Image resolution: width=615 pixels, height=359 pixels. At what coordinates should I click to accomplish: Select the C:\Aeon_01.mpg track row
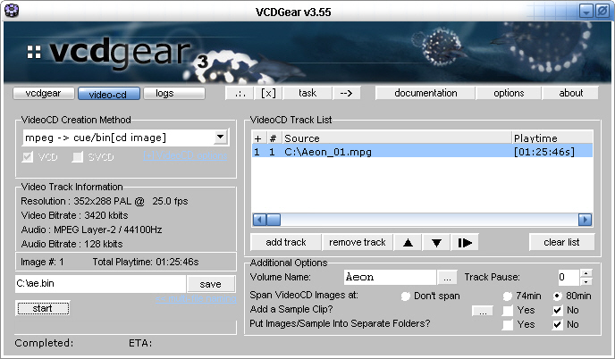coord(422,152)
